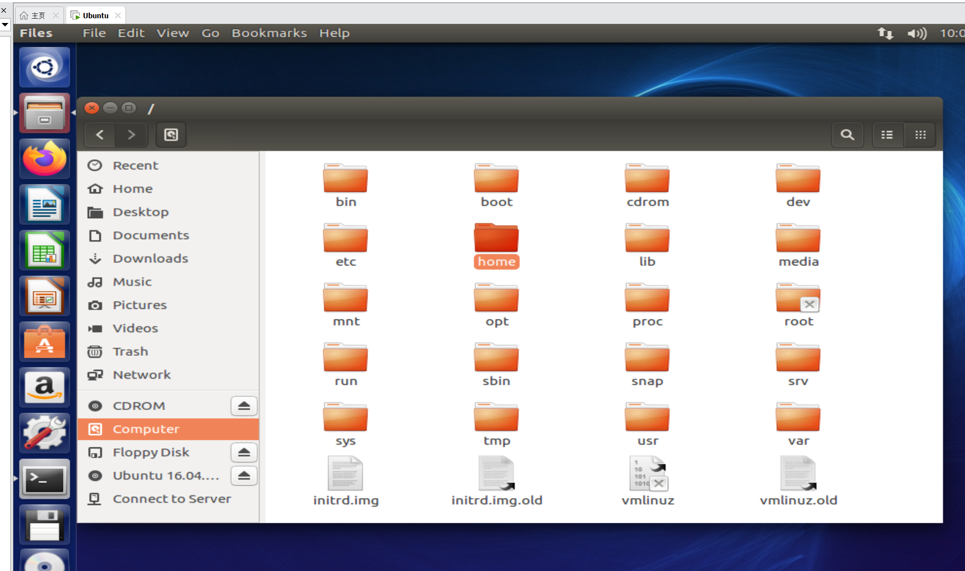Open the volume sound indicator
The image size is (965, 571).
(917, 33)
